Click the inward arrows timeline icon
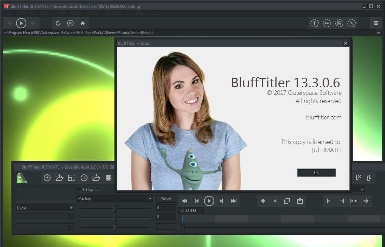Viewport: 385px width, 247px height. (366, 201)
